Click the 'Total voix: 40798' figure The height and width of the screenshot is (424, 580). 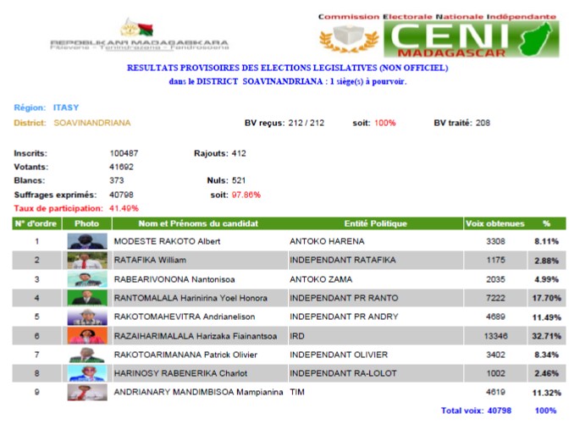click(x=476, y=410)
